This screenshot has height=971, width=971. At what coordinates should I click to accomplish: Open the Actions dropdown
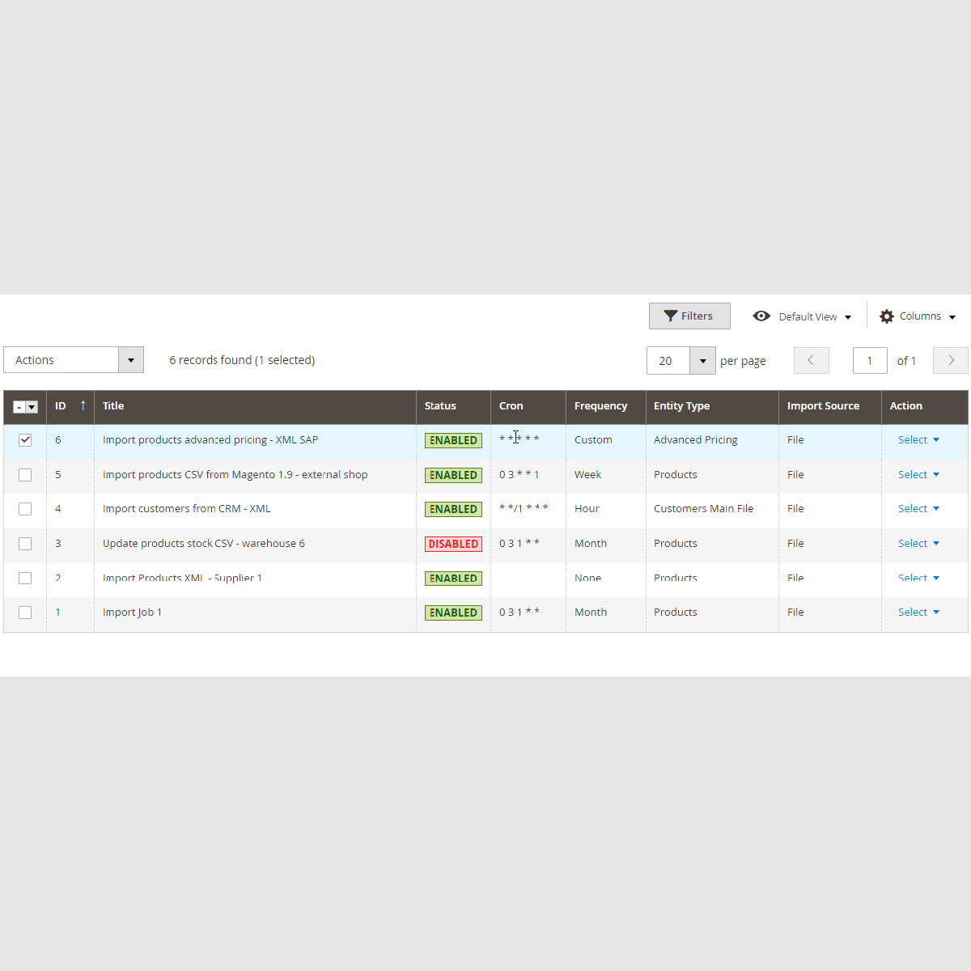pyautogui.click(x=74, y=360)
